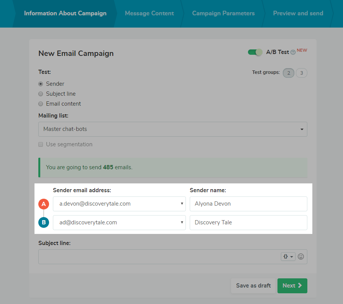343x304 pixels.
Task: Click the blue B test group badge
Action: click(x=44, y=222)
